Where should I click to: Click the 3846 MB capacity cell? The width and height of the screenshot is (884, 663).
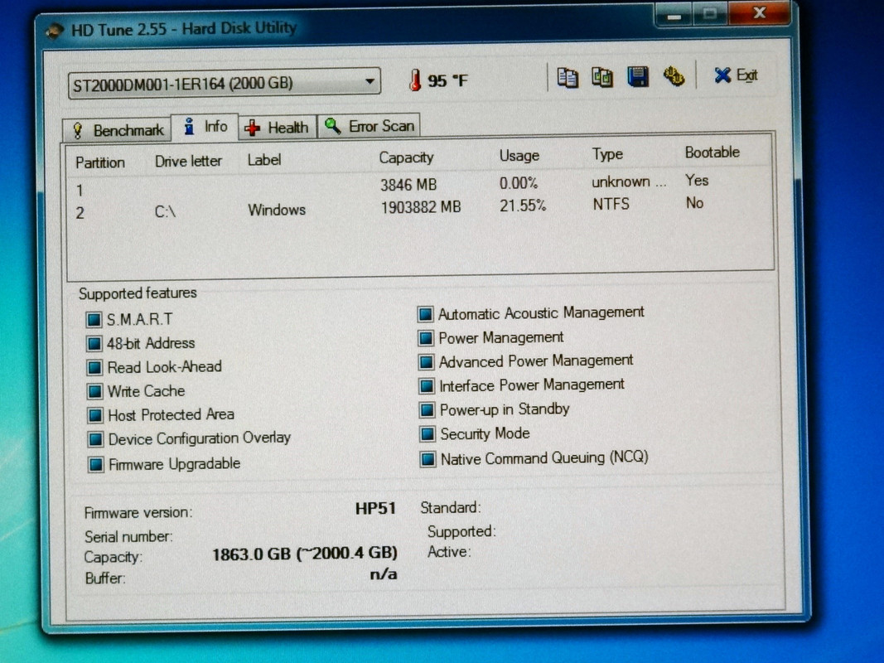pos(408,185)
